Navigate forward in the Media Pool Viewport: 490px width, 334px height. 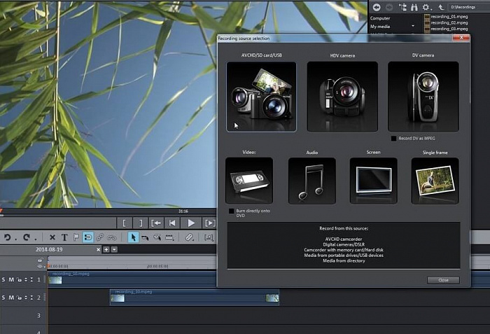[389, 7]
